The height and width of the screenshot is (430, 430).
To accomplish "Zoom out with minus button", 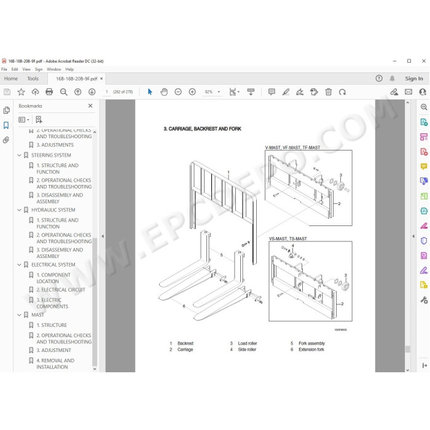I will [x=178, y=92].
